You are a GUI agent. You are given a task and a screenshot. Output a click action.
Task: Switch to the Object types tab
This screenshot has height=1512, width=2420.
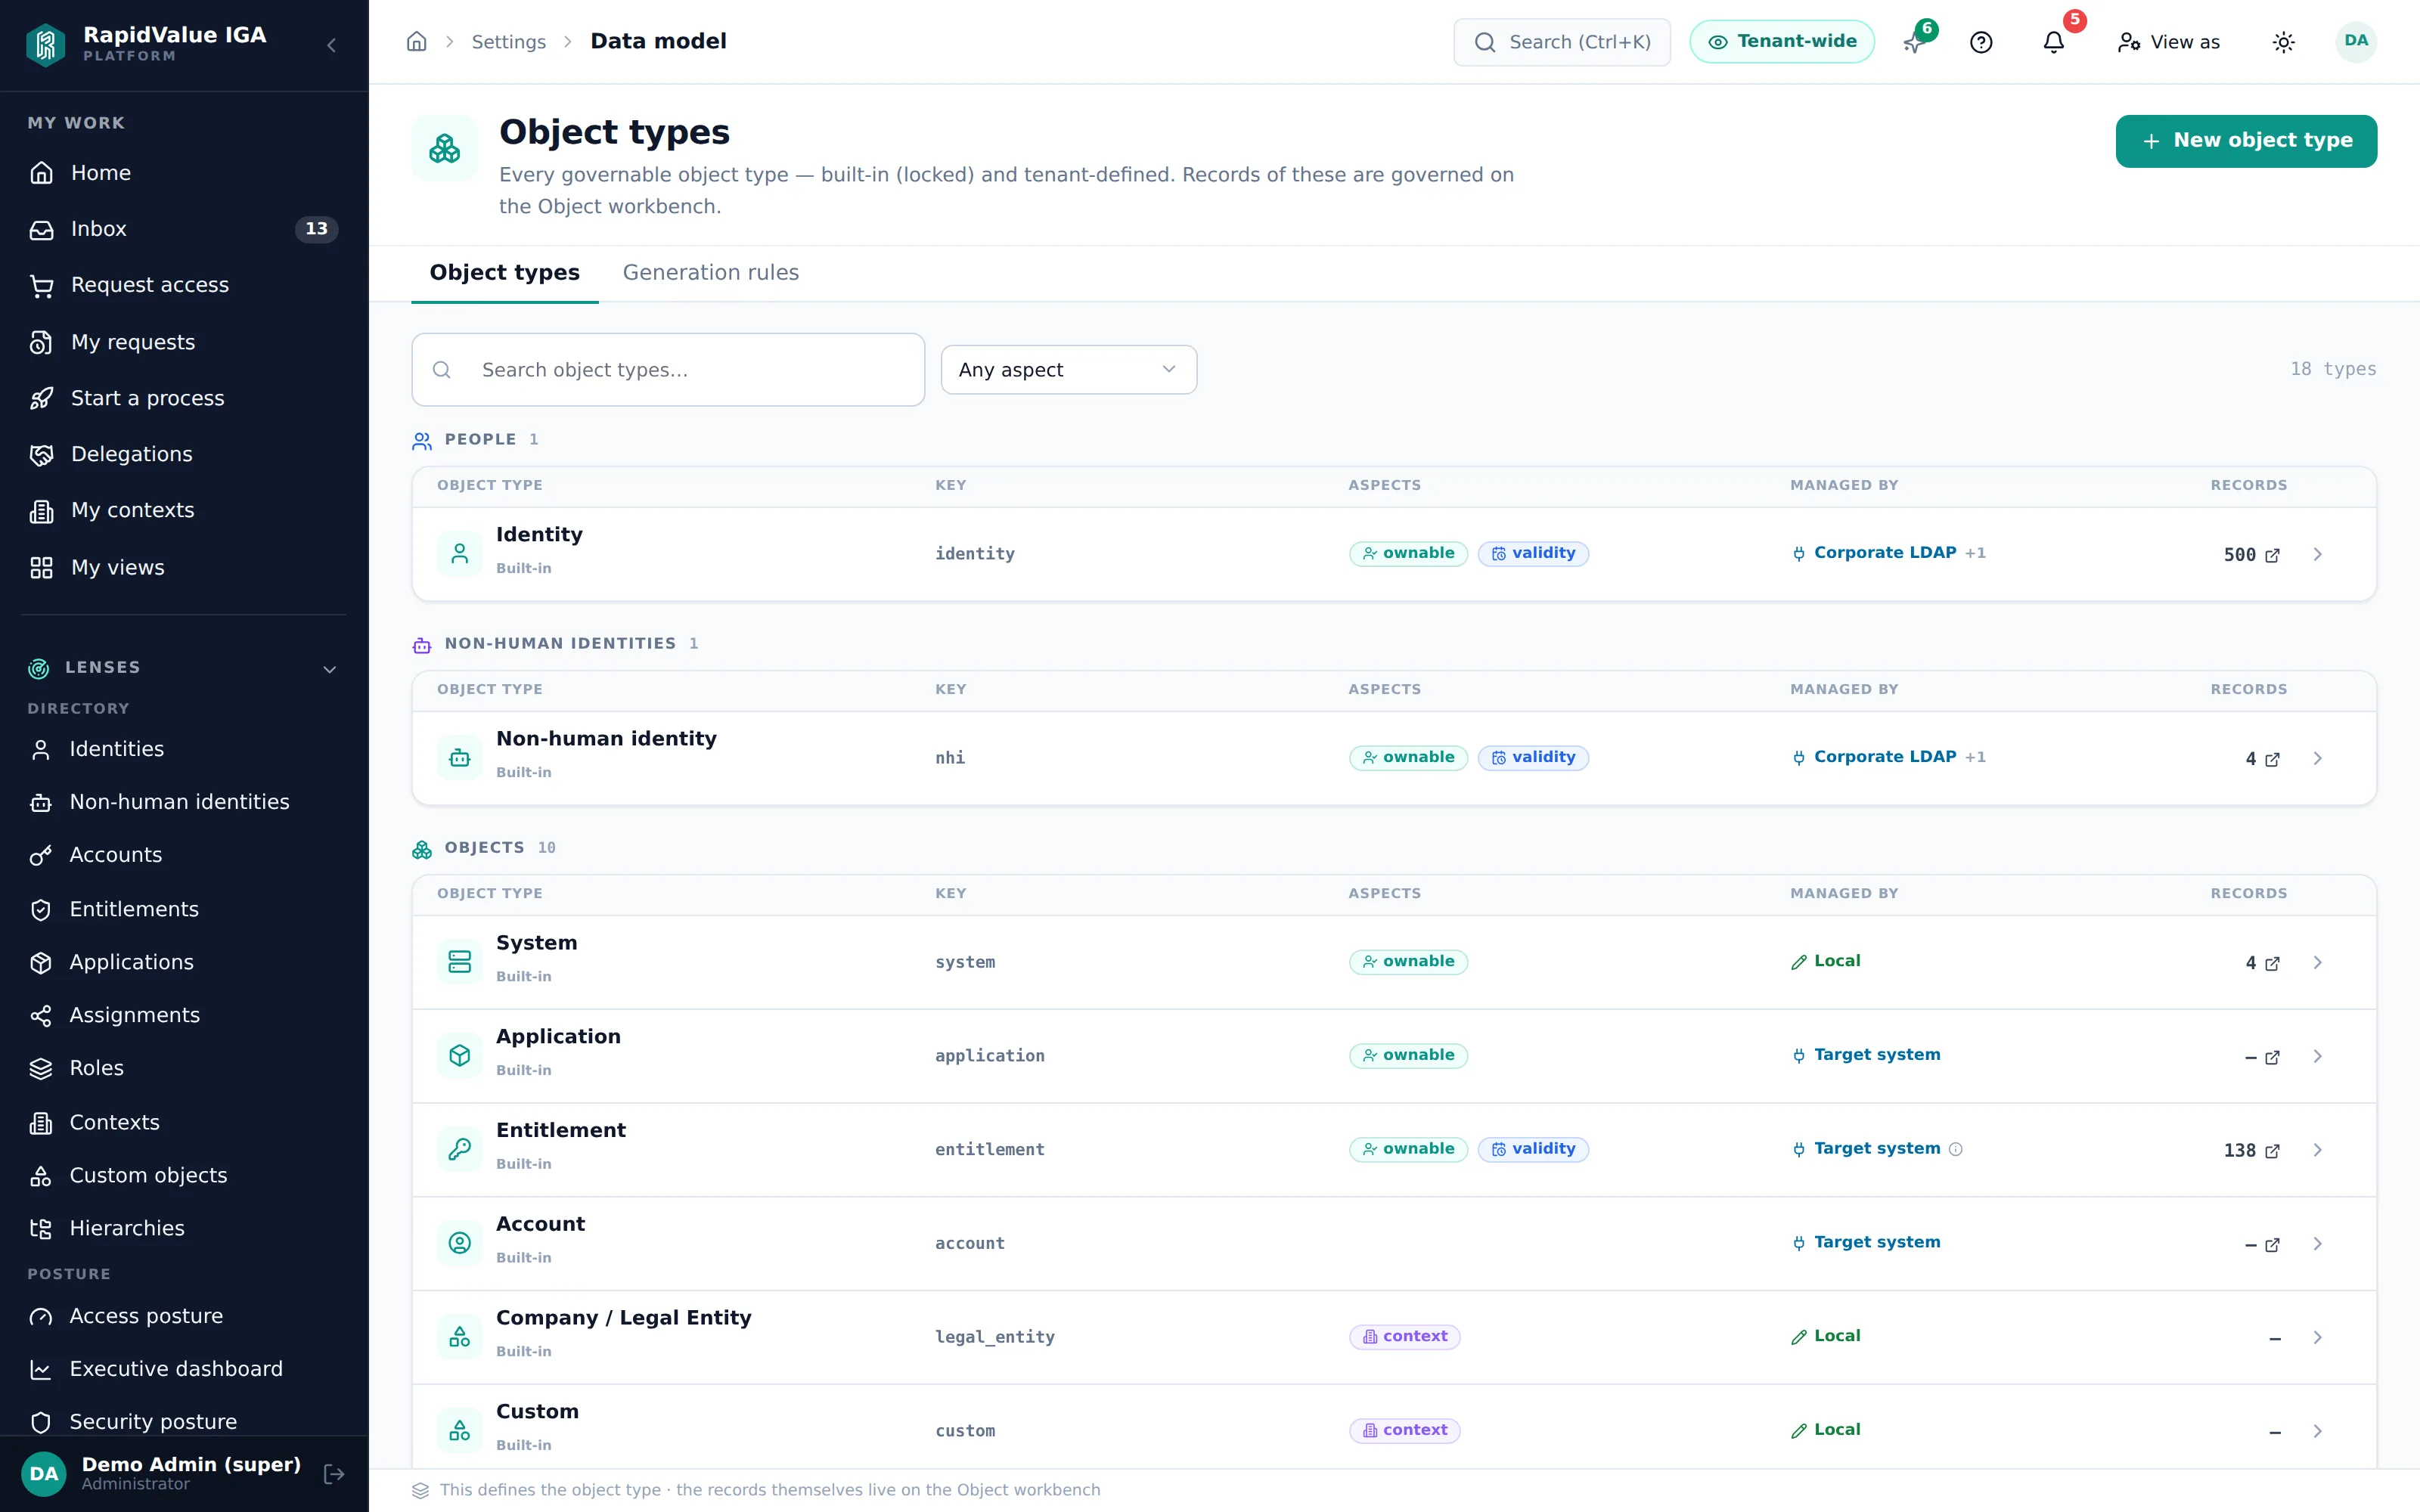point(505,273)
